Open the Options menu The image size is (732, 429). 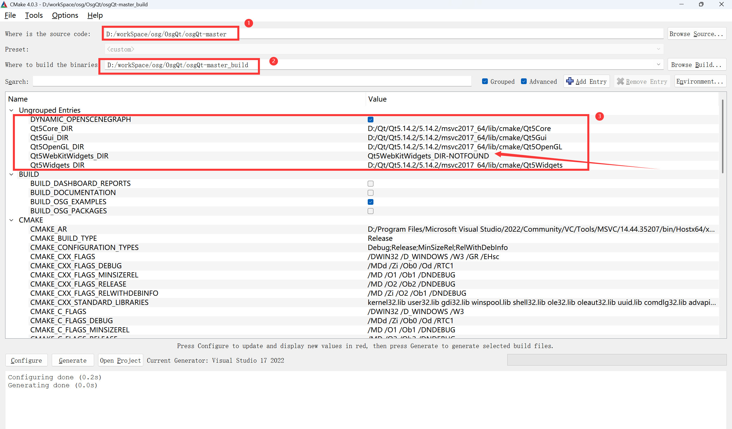click(x=65, y=15)
